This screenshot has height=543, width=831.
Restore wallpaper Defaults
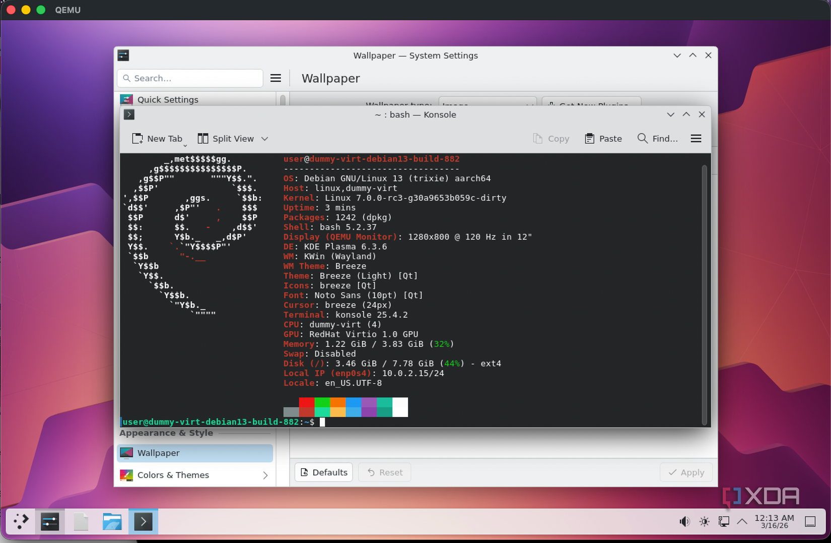click(x=323, y=472)
